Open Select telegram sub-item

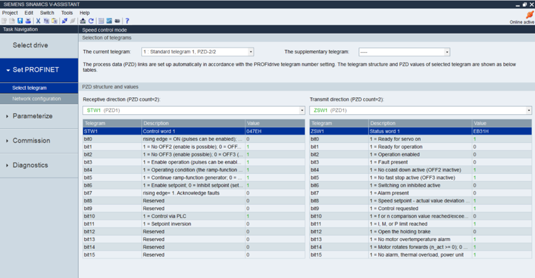[39, 88]
